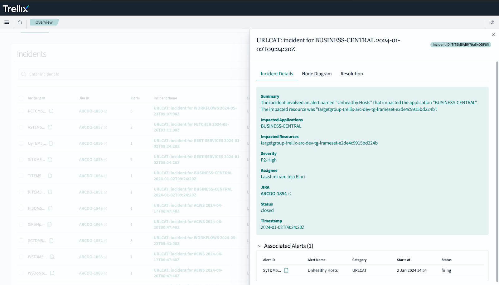Copy incident ID RCTCM5 using copy icon

[x=51, y=111]
